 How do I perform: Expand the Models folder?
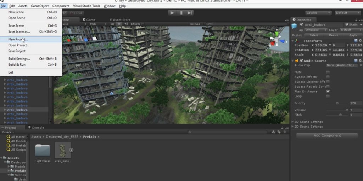pos(9,167)
